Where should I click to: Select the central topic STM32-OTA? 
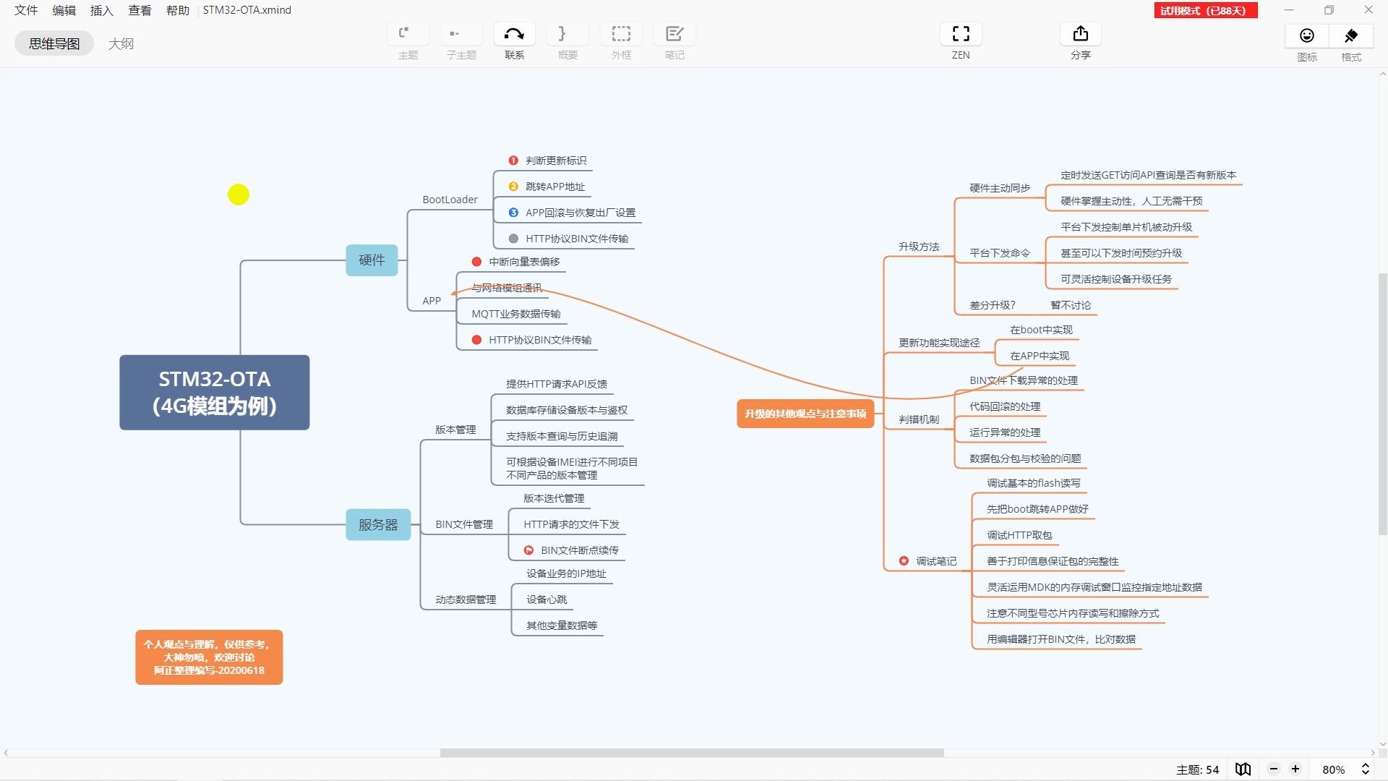click(215, 393)
